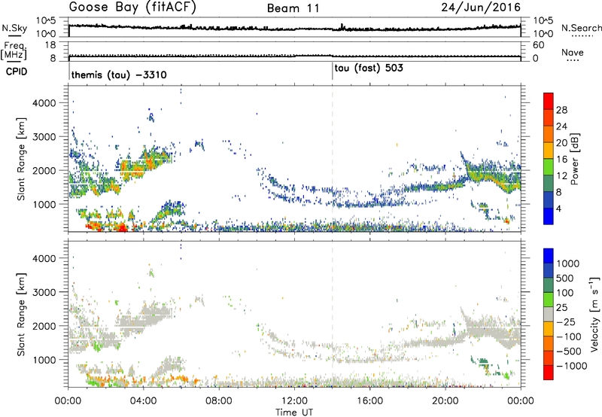Viewport: 602px width, 417px height.
Task: Click the 'Goose Bay (fitACF)' title text
Action: pos(132,8)
